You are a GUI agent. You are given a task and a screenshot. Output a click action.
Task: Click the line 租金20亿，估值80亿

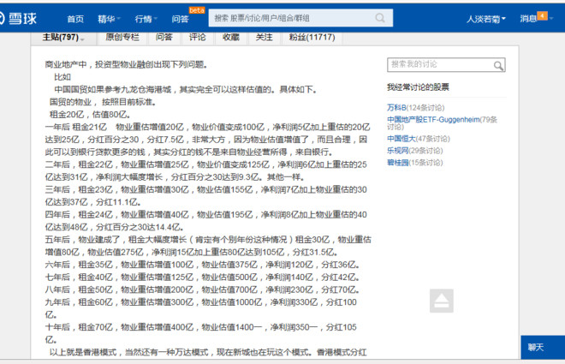(x=90, y=114)
